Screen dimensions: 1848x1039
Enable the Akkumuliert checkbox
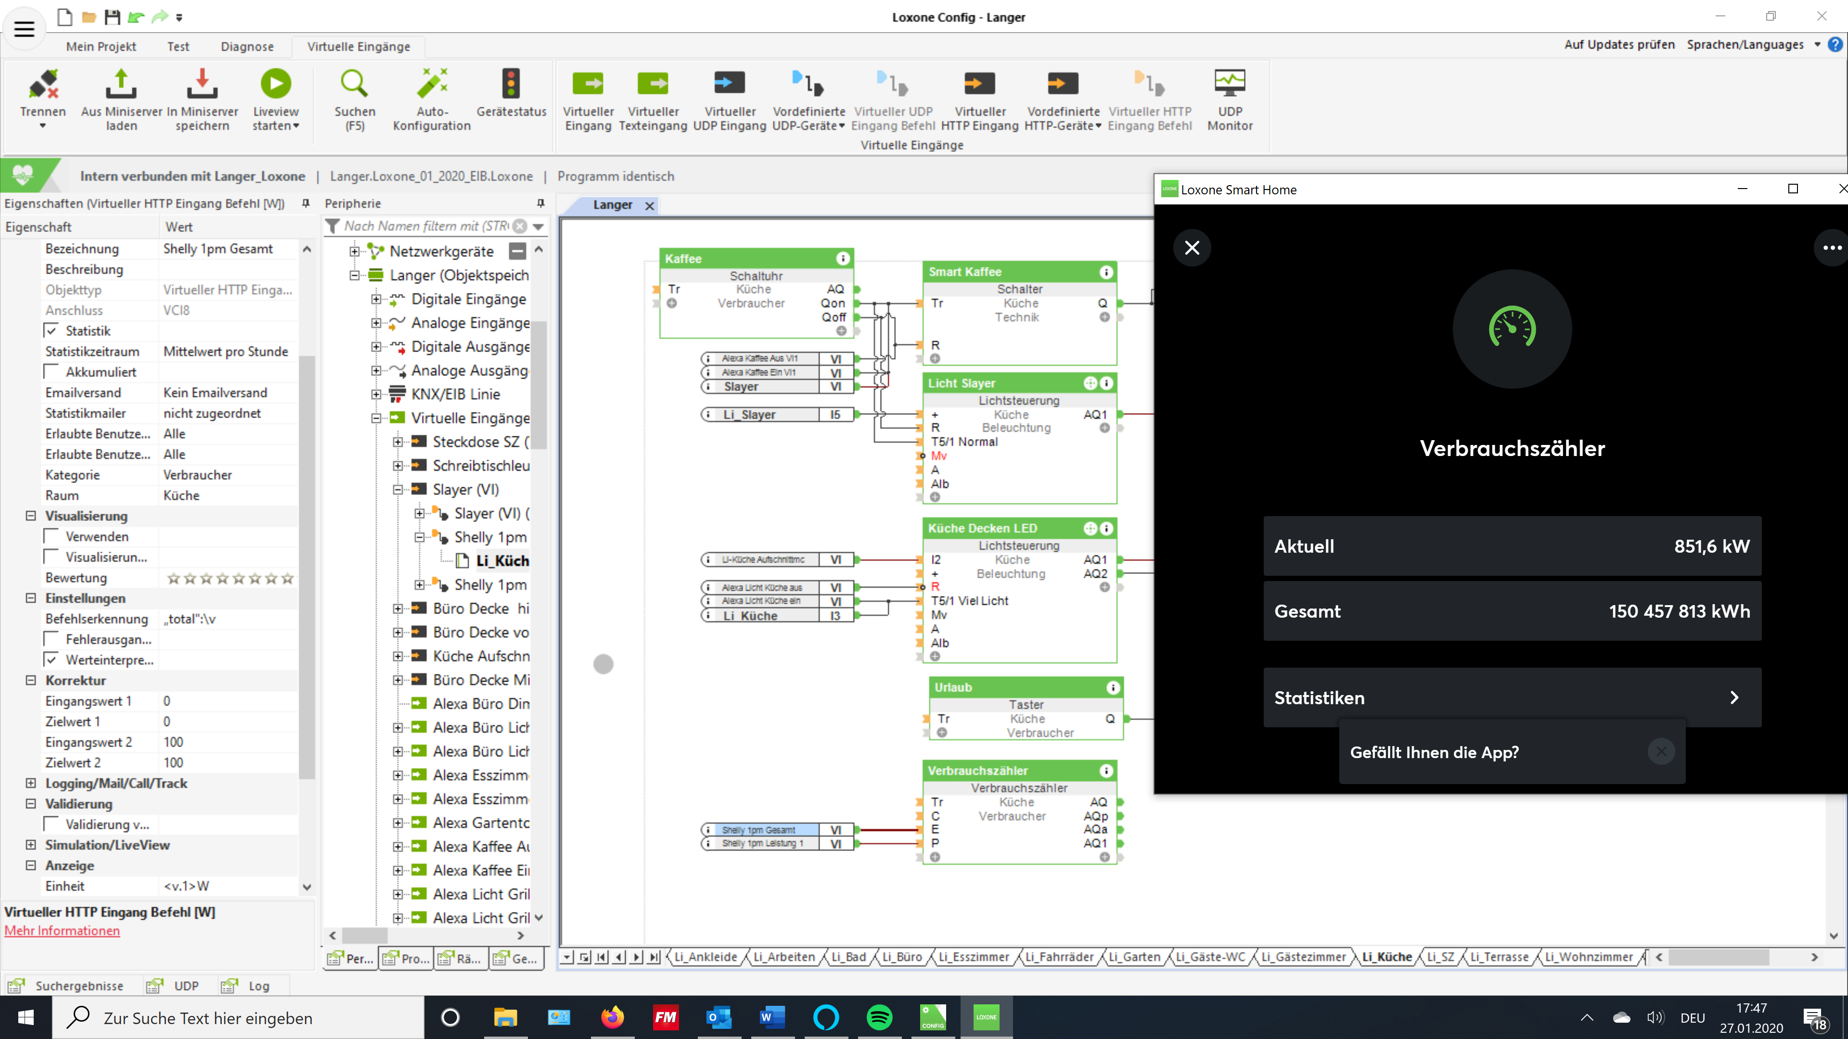pos(51,371)
